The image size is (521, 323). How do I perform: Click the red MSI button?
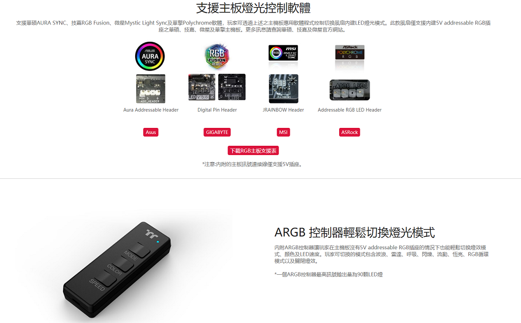(x=283, y=132)
